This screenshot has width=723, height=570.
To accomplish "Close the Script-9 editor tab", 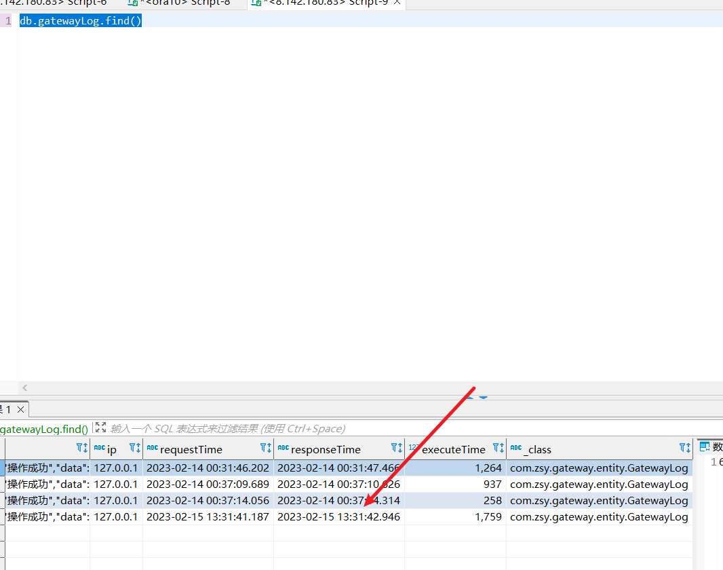I will point(397,2).
